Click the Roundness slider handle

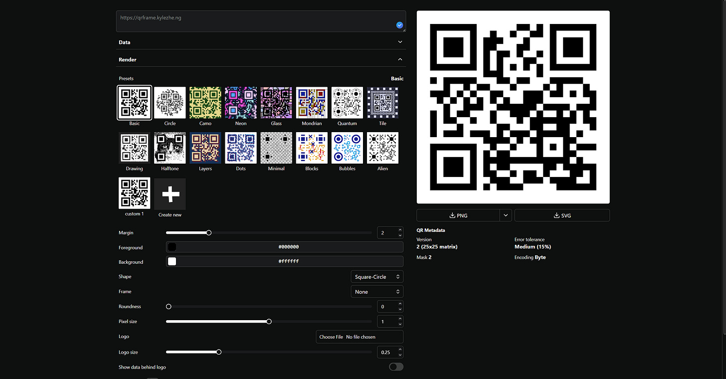[169, 307]
